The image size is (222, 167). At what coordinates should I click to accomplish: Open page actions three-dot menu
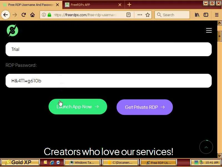(140, 15)
